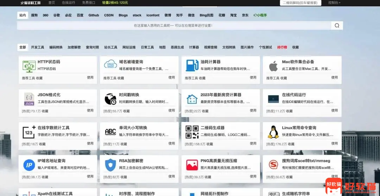The image size is (380, 196).
Task: Open 在线运行 in top navigation
Action: (x=69, y=3)
